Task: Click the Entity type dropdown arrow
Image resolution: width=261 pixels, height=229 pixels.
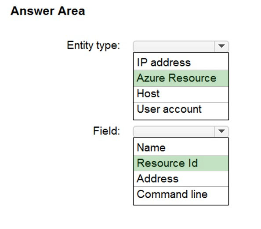Action: [221, 46]
